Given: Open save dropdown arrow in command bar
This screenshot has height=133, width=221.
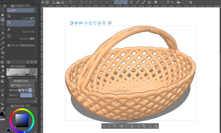Looking at the screenshot, I should tap(66, 2).
